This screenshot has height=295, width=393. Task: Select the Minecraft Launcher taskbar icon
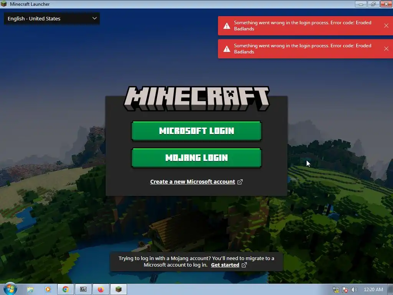pyautogui.click(x=119, y=290)
